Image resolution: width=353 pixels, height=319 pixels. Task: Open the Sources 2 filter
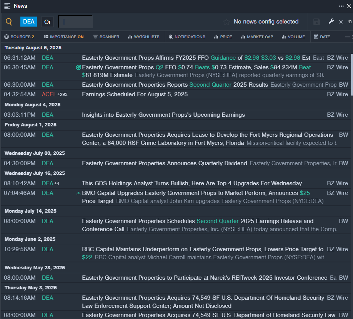[x=19, y=37]
